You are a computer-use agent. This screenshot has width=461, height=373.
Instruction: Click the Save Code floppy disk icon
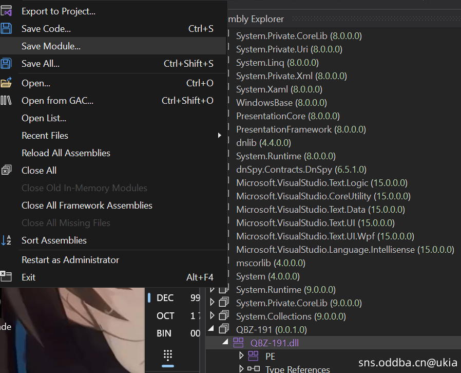click(6, 29)
